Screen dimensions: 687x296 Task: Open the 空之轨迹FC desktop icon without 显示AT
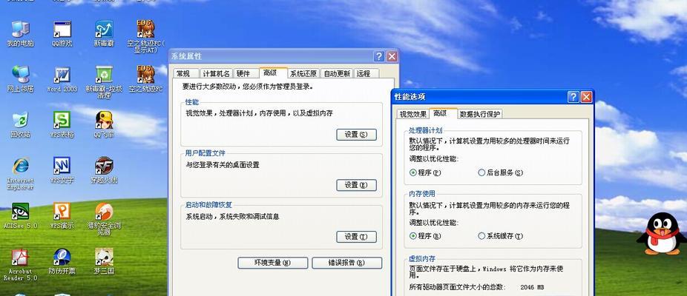pyautogui.click(x=145, y=78)
